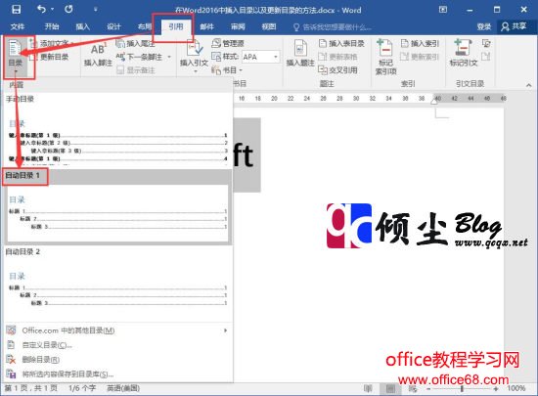
Task: Click the 100% zoom level
Action: pos(516,388)
